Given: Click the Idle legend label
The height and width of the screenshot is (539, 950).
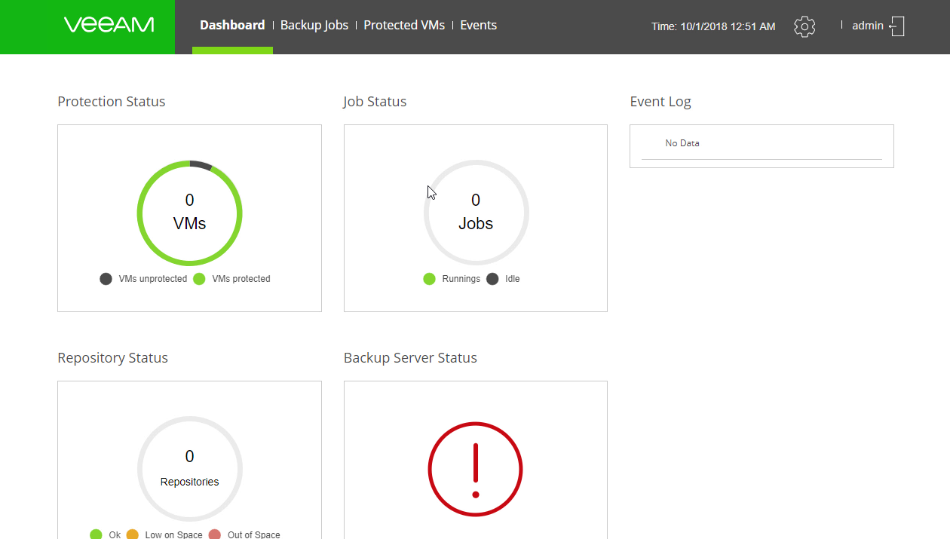Looking at the screenshot, I should 513,279.
